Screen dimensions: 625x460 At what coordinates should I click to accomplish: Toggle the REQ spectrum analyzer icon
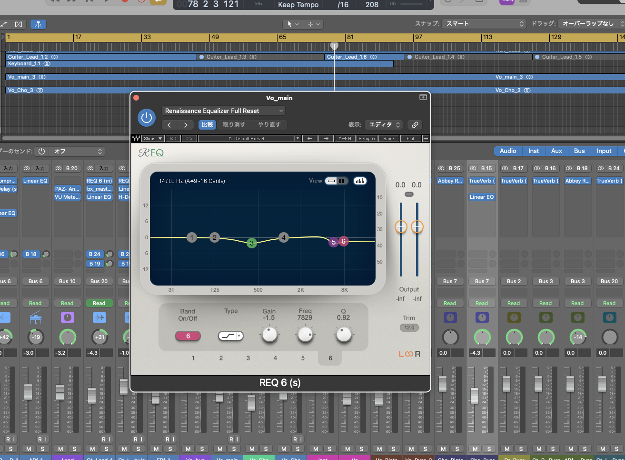pos(360,181)
